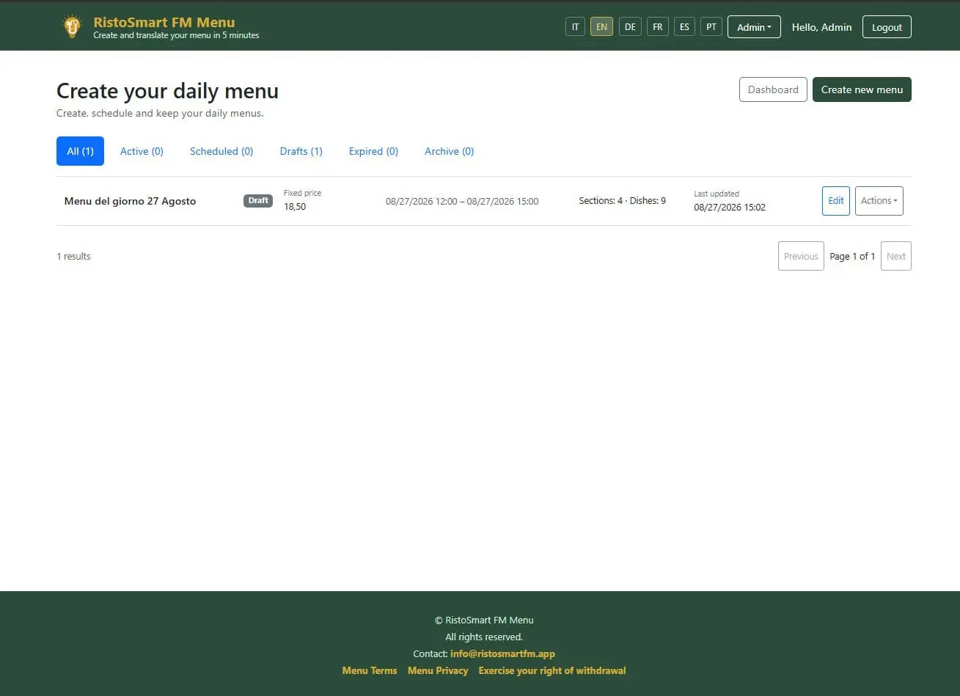This screenshot has height=696, width=960.
Task: Go to the Dashboard
Action: (773, 89)
